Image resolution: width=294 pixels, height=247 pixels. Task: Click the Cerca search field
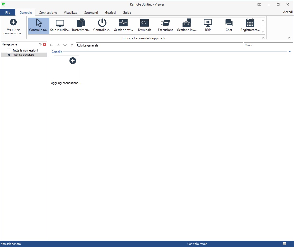[x=268, y=45]
